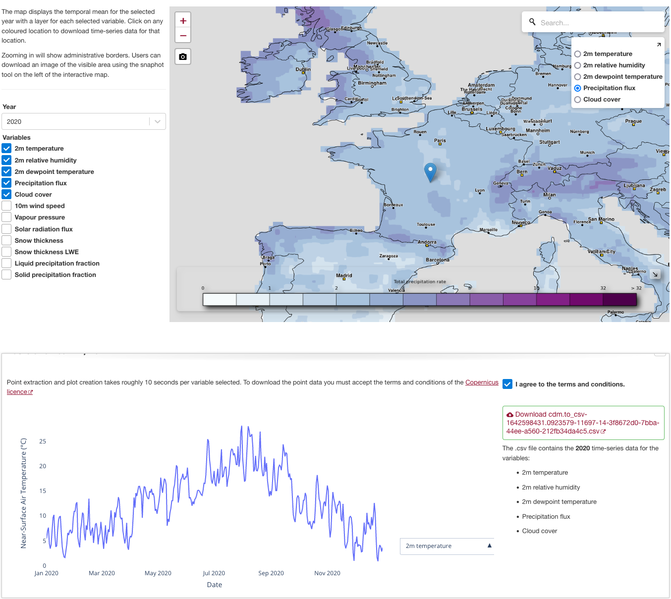Open the plot variable 2m temperature dropdown
The height and width of the screenshot is (599, 671).
coord(447,546)
